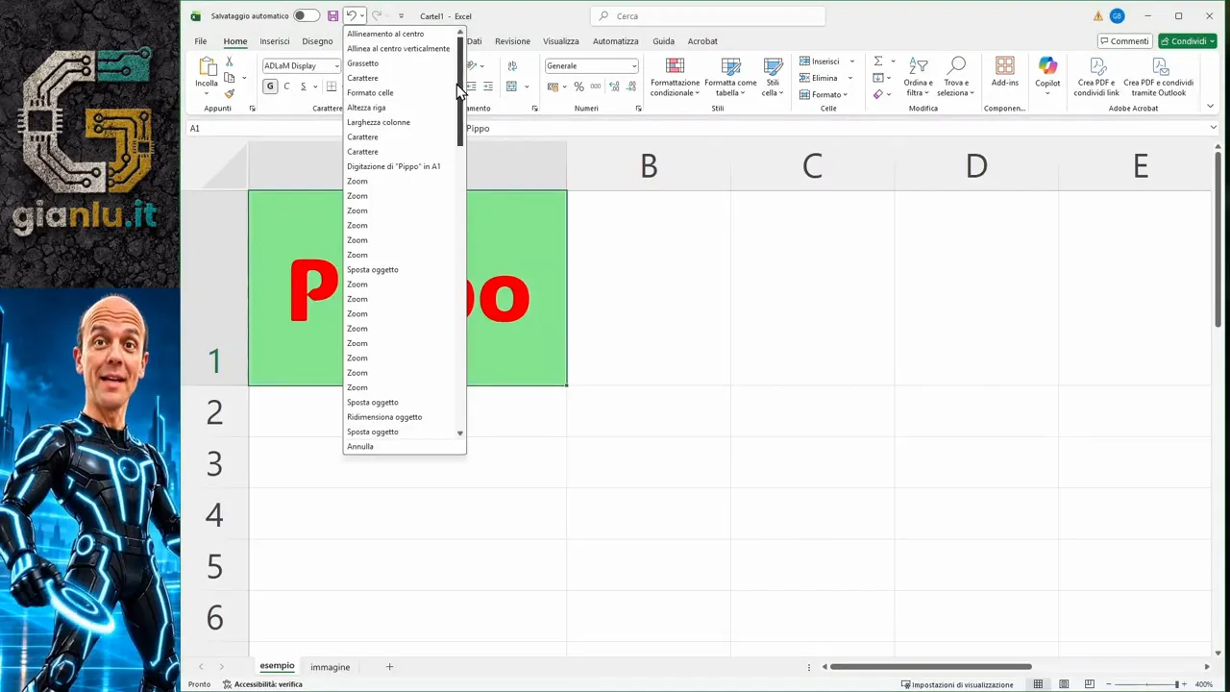The image size is (1230, 692).
Task: Click the wrap text icon
Action: (x=512, y=66)
